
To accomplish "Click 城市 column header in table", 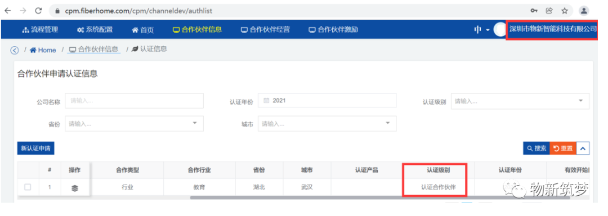I will pos(307,170).
